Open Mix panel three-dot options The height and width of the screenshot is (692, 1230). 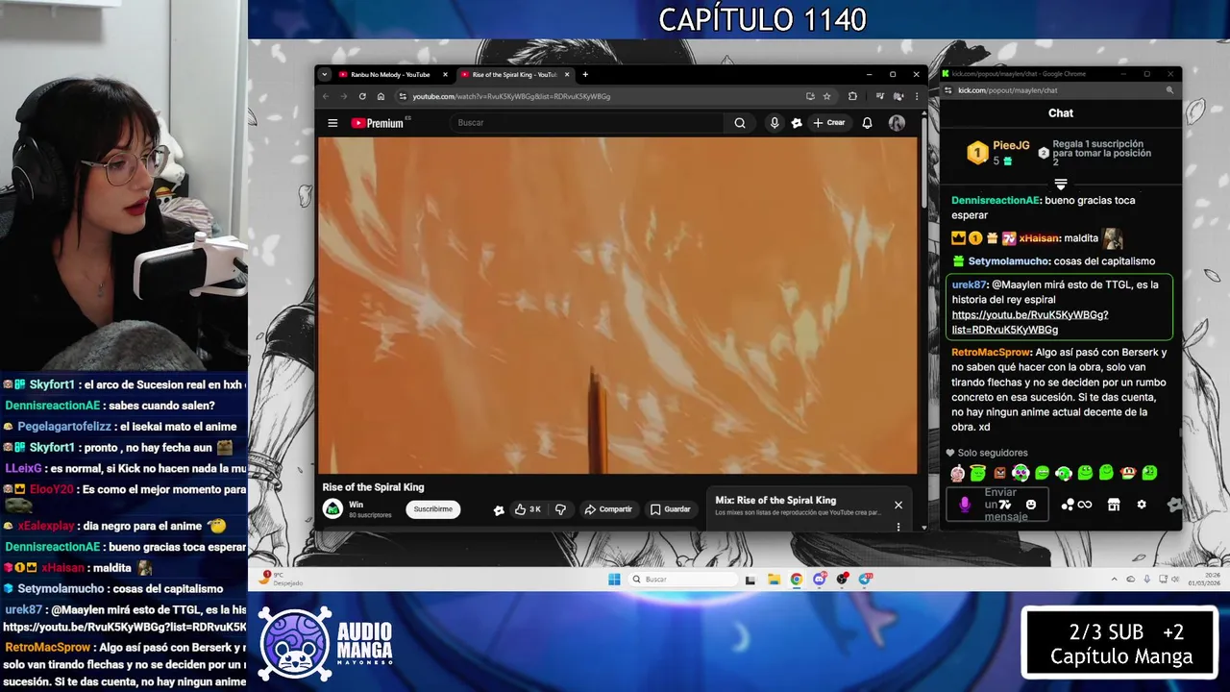coord(898,527)
